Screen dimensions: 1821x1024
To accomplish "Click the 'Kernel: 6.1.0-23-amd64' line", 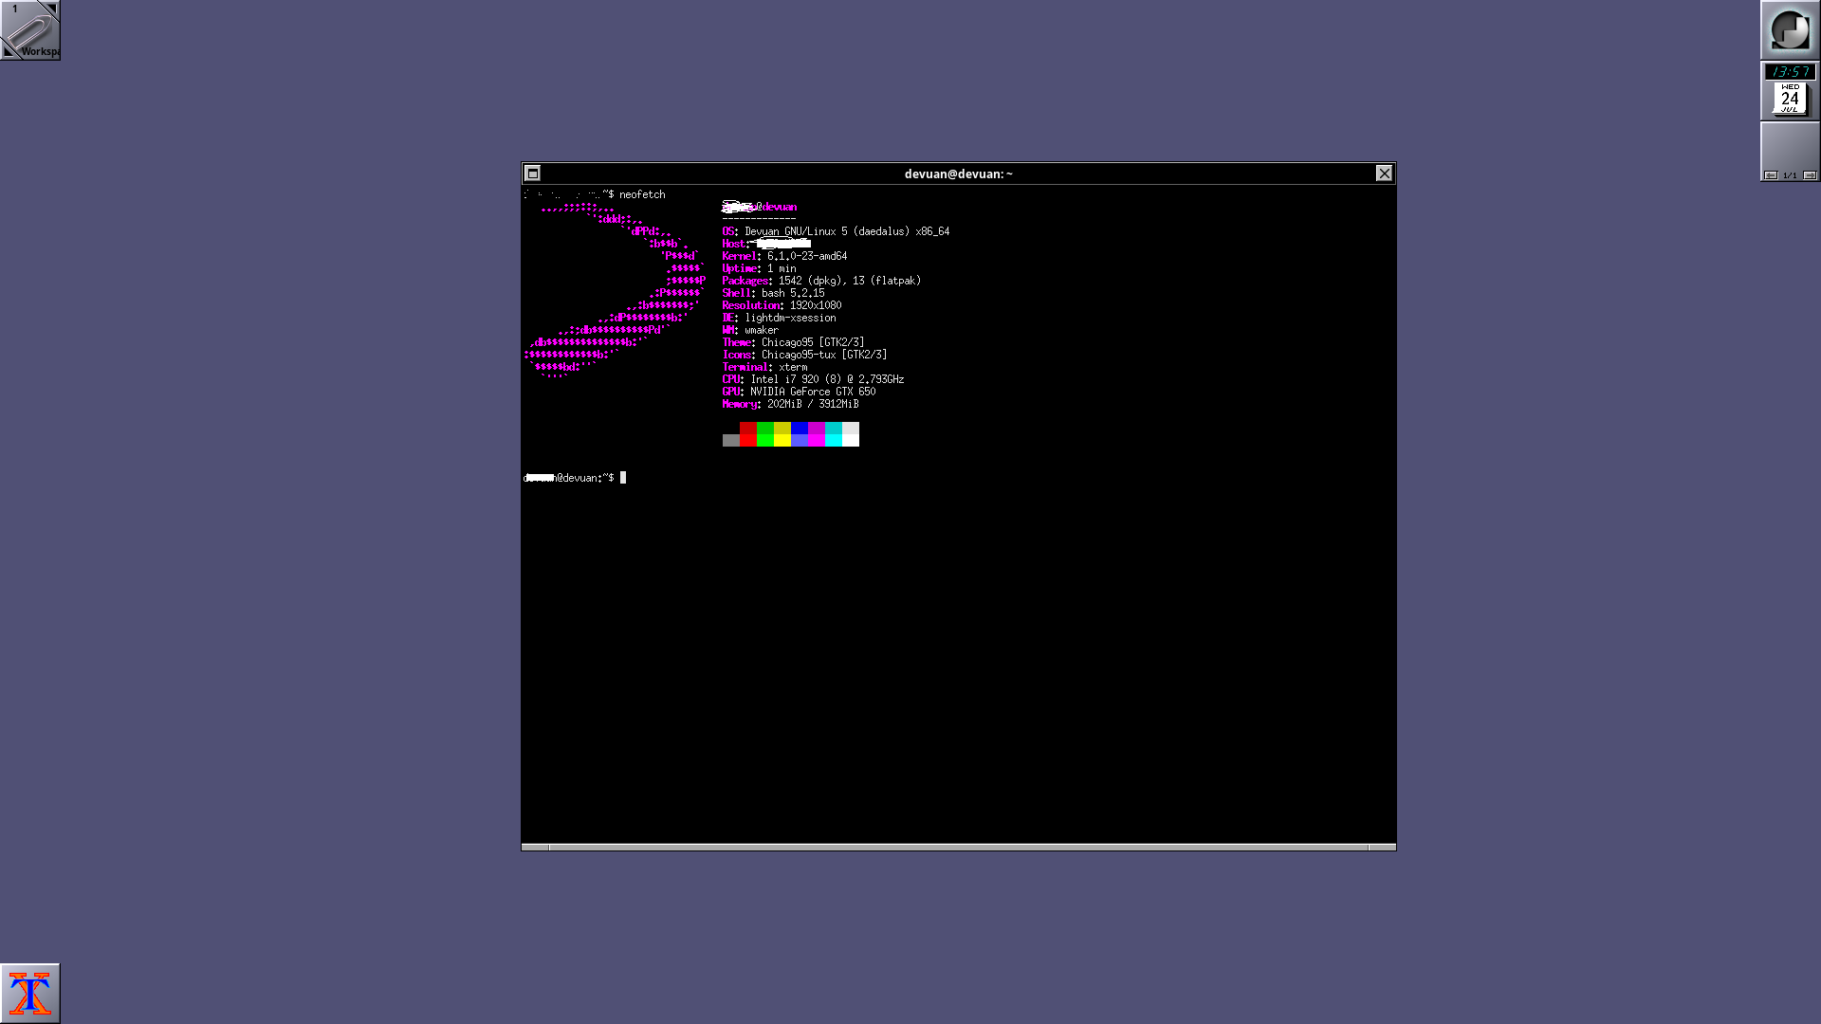I will tap(784, 256).
